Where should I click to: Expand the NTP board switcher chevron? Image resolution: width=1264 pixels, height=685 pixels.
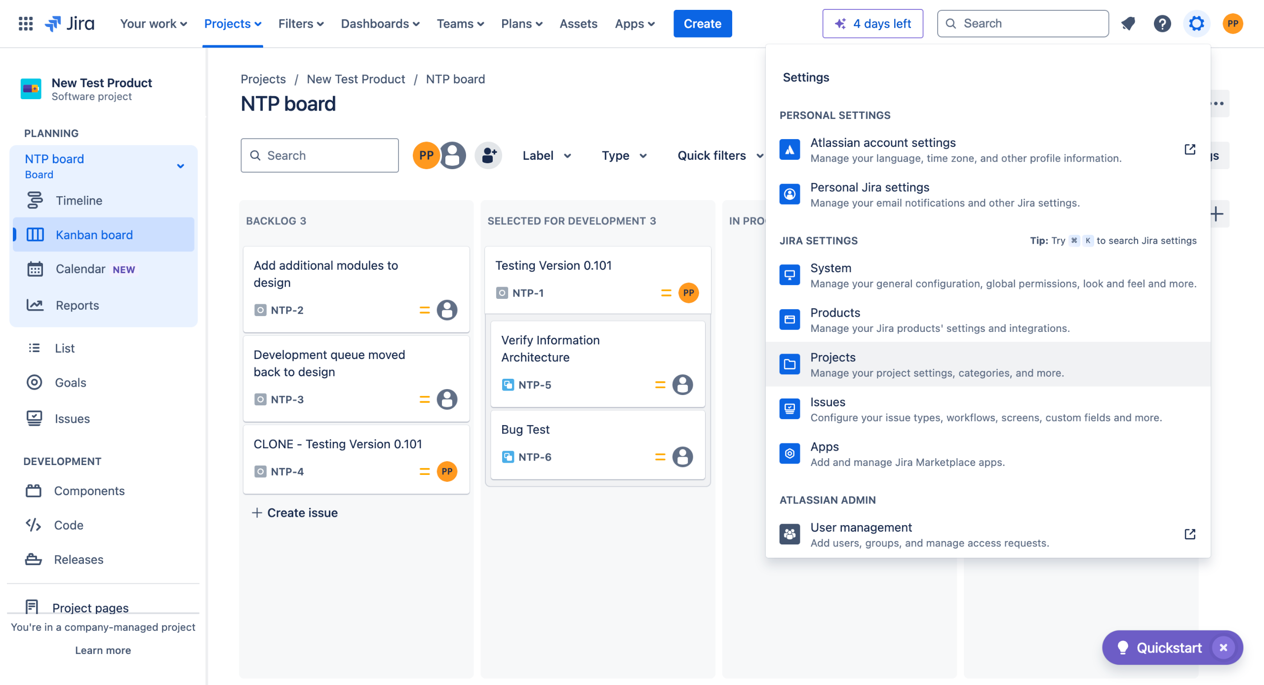click(181, 166)
